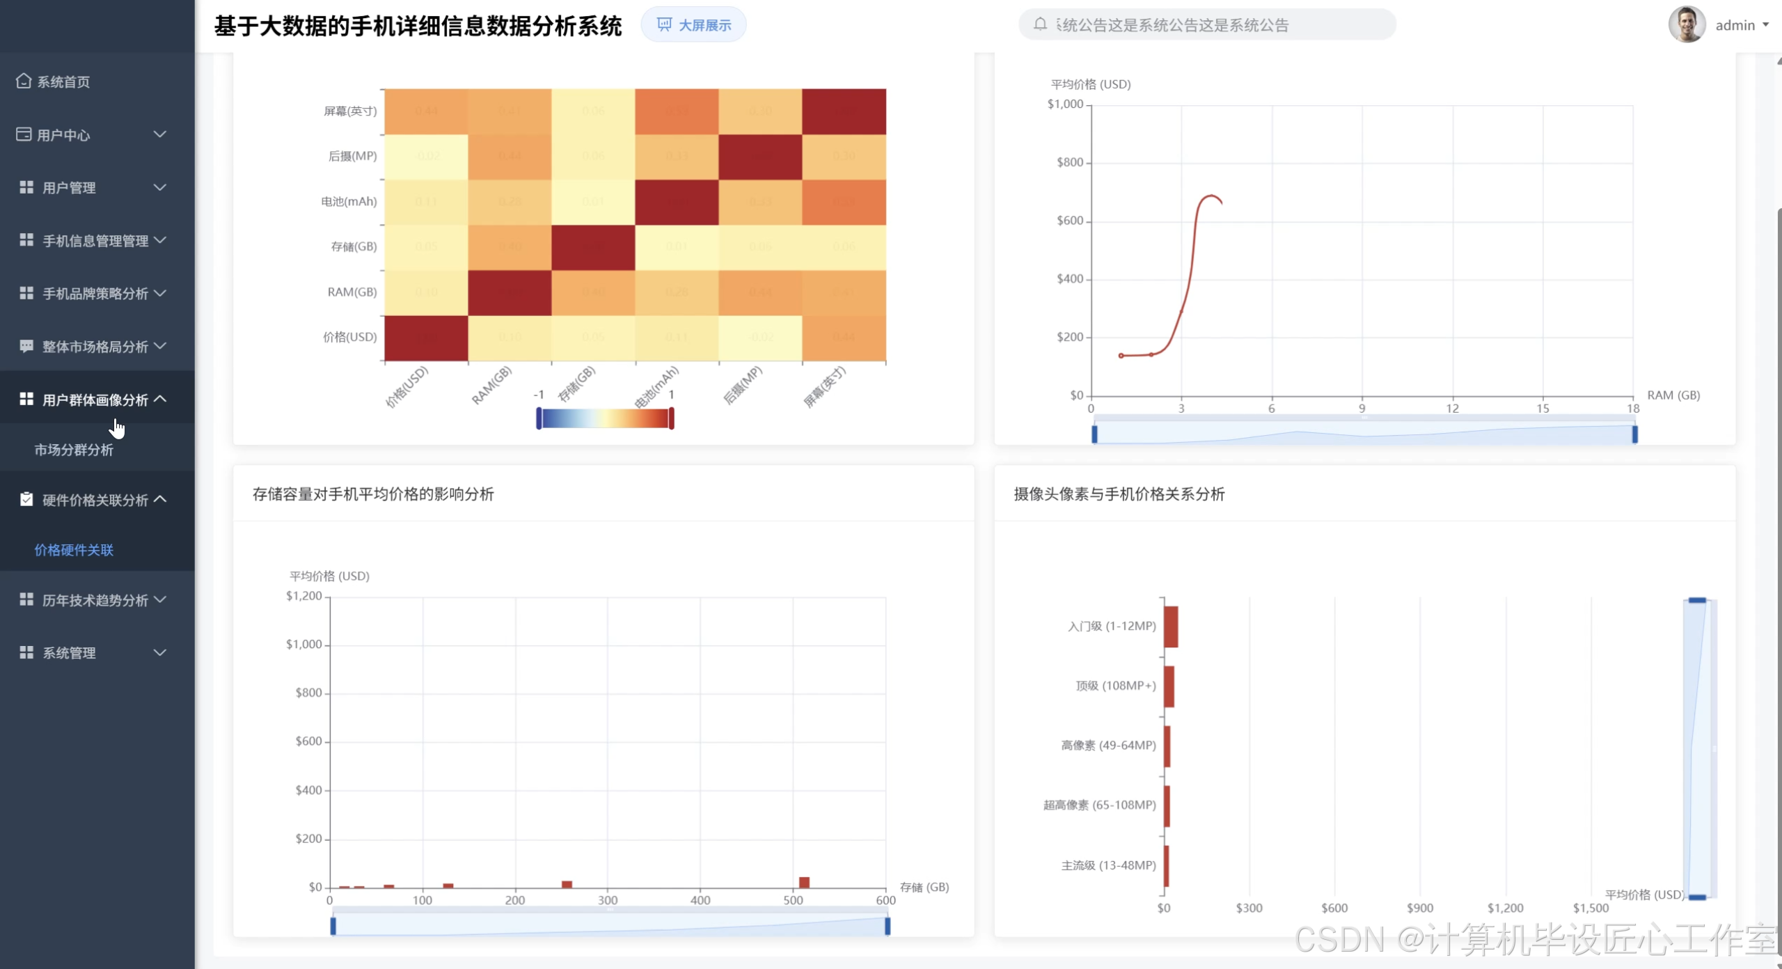
Task: Select the 市场分群分析 submenu item
Action: [x=97, y=450]
